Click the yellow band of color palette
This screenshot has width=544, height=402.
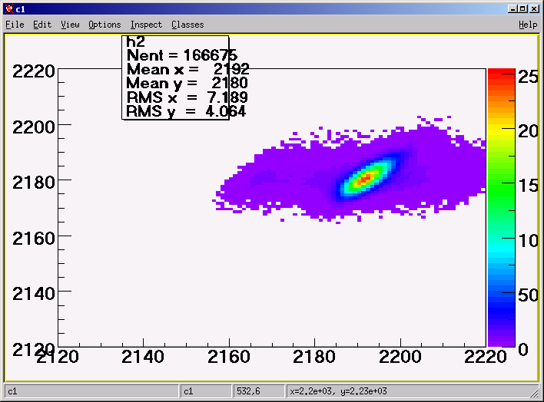(x=501, y=130)
